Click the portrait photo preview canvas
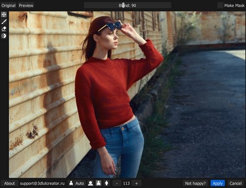246x188 pixels. click(x=127, y=94)
